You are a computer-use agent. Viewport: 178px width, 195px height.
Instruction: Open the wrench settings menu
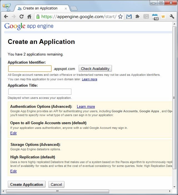tap(172, 17)
